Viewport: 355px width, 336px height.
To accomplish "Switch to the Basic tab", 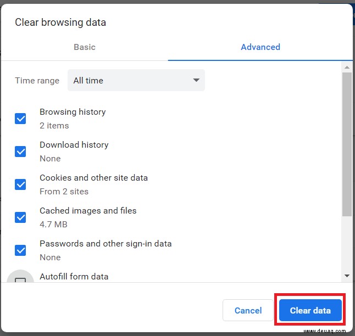I will pos(85,47).
